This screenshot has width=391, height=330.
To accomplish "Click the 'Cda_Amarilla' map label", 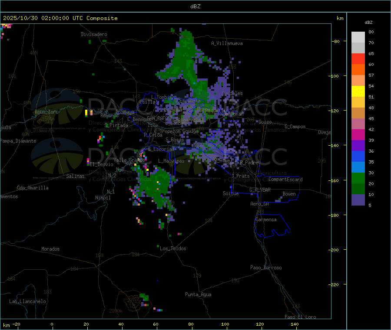I will pyautogui.click(x=33, y=188).
